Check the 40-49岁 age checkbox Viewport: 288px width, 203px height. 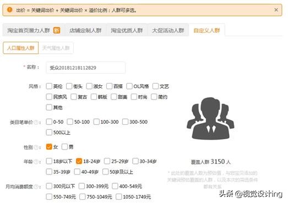(x=77, y=172)
